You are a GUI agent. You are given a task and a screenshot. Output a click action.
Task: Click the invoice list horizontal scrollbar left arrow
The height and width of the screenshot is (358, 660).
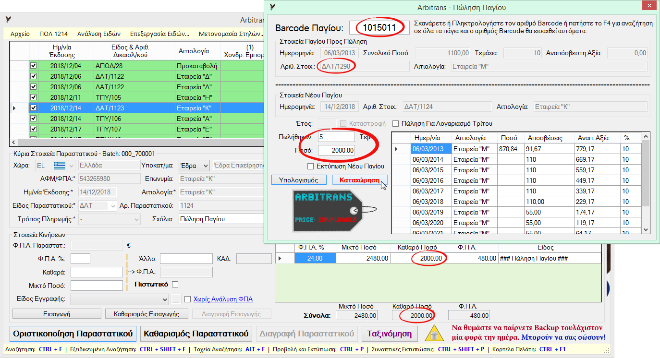[12, 142]
